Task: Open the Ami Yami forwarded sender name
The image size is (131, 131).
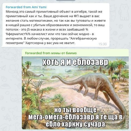Action: click(39, 7)
